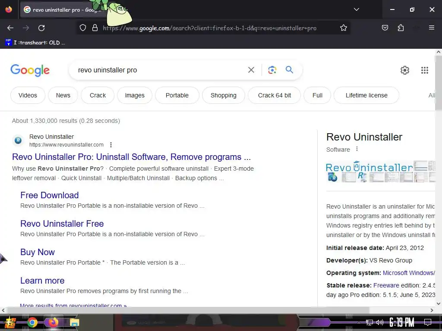Screen dimensions: 442x331
Task: Select the Lifetime license chip
Action: coord(366,95)
